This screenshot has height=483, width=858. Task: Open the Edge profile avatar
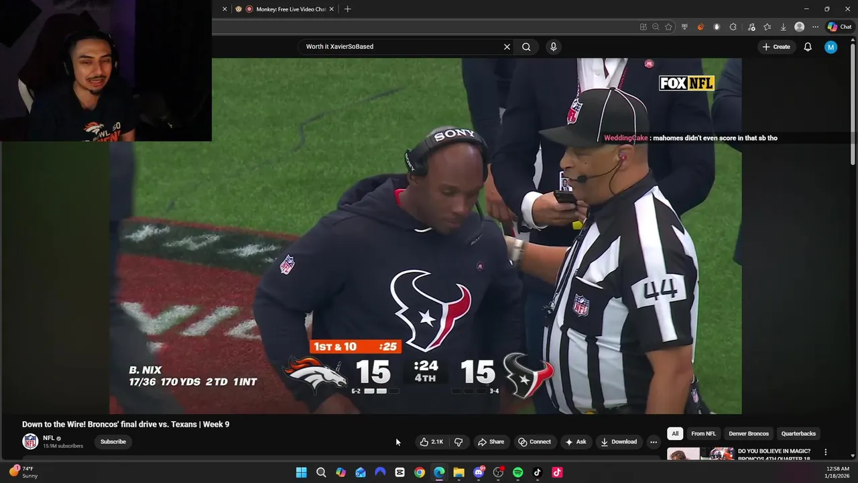799,27
